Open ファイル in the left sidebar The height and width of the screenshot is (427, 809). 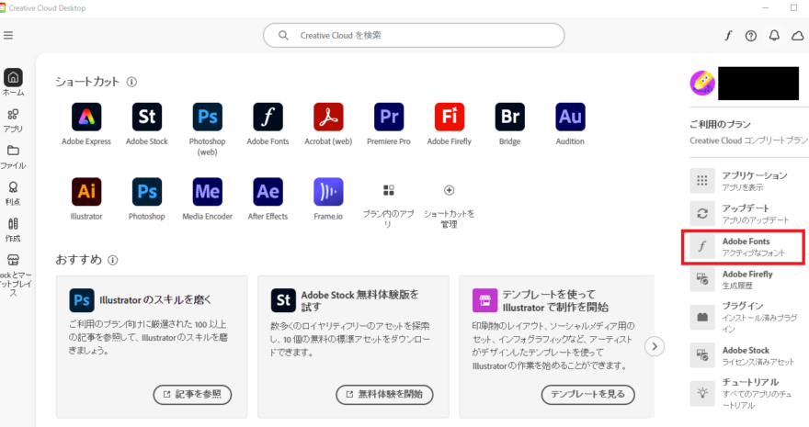tap(13, 157)
